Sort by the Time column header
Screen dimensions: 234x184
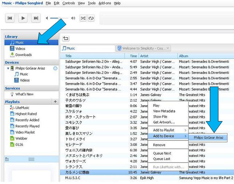132,56
